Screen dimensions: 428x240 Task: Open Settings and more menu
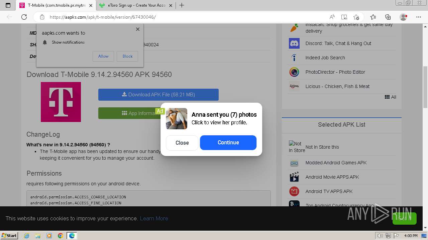[x=419, y=17]
